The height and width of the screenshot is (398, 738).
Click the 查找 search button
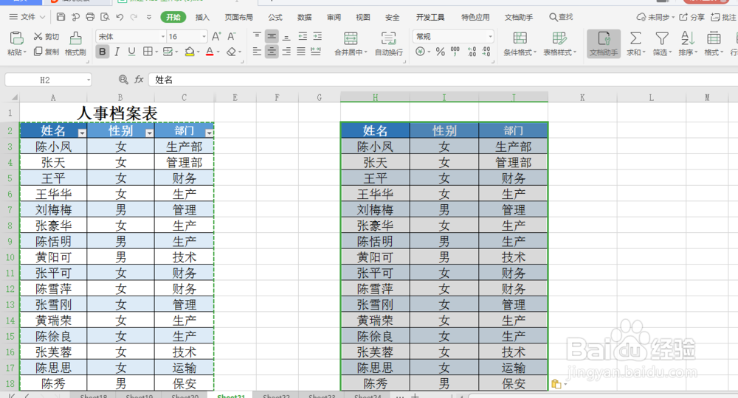pyautogui.click(x=561, y=17)
